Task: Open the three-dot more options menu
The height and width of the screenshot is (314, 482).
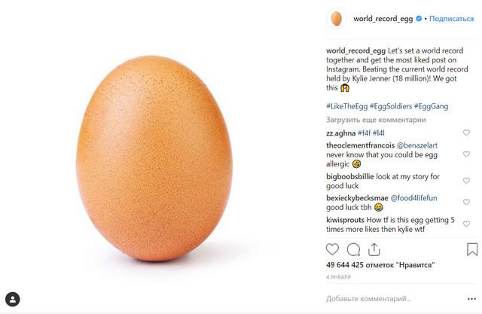Action: 472,299
